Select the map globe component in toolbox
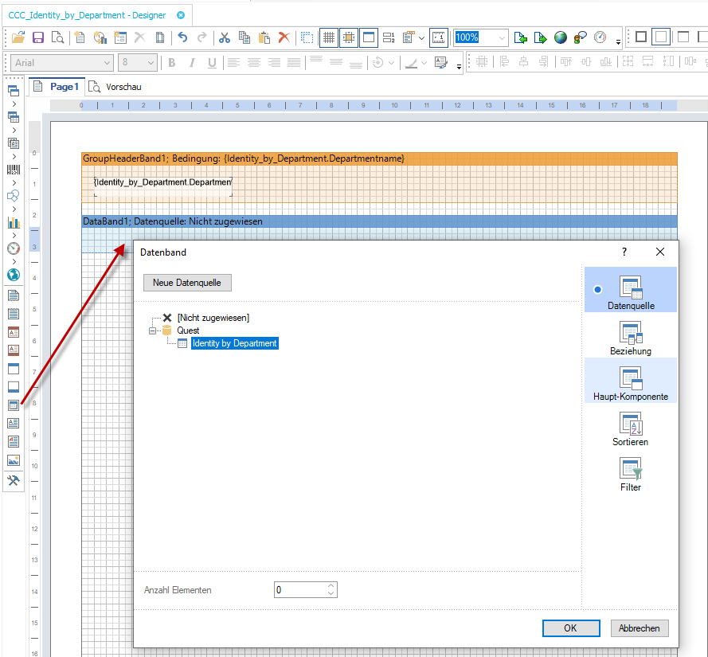Viewport: 708px width, 657px height. coord(14,275)
